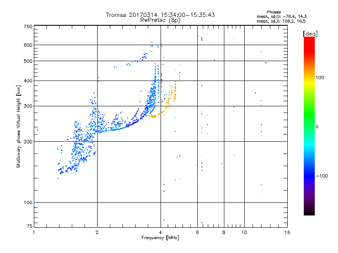Click the y-axis tick label '100'
This screenshot has width=338, height=253.
[28, 203]
